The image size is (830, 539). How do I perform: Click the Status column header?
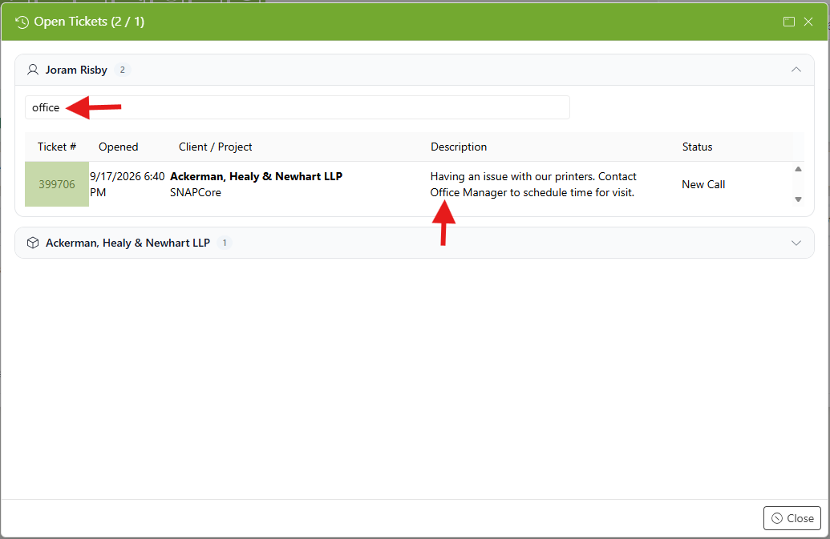697,147
